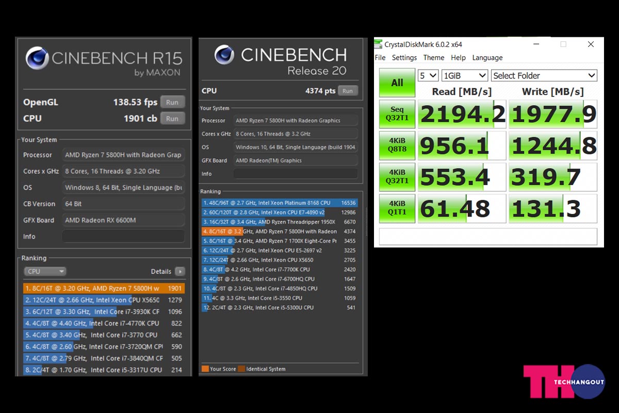Select the orange Ryzen 7 5800H 4374 row
This screenshot has width=619, height=413.
[280, 232]
